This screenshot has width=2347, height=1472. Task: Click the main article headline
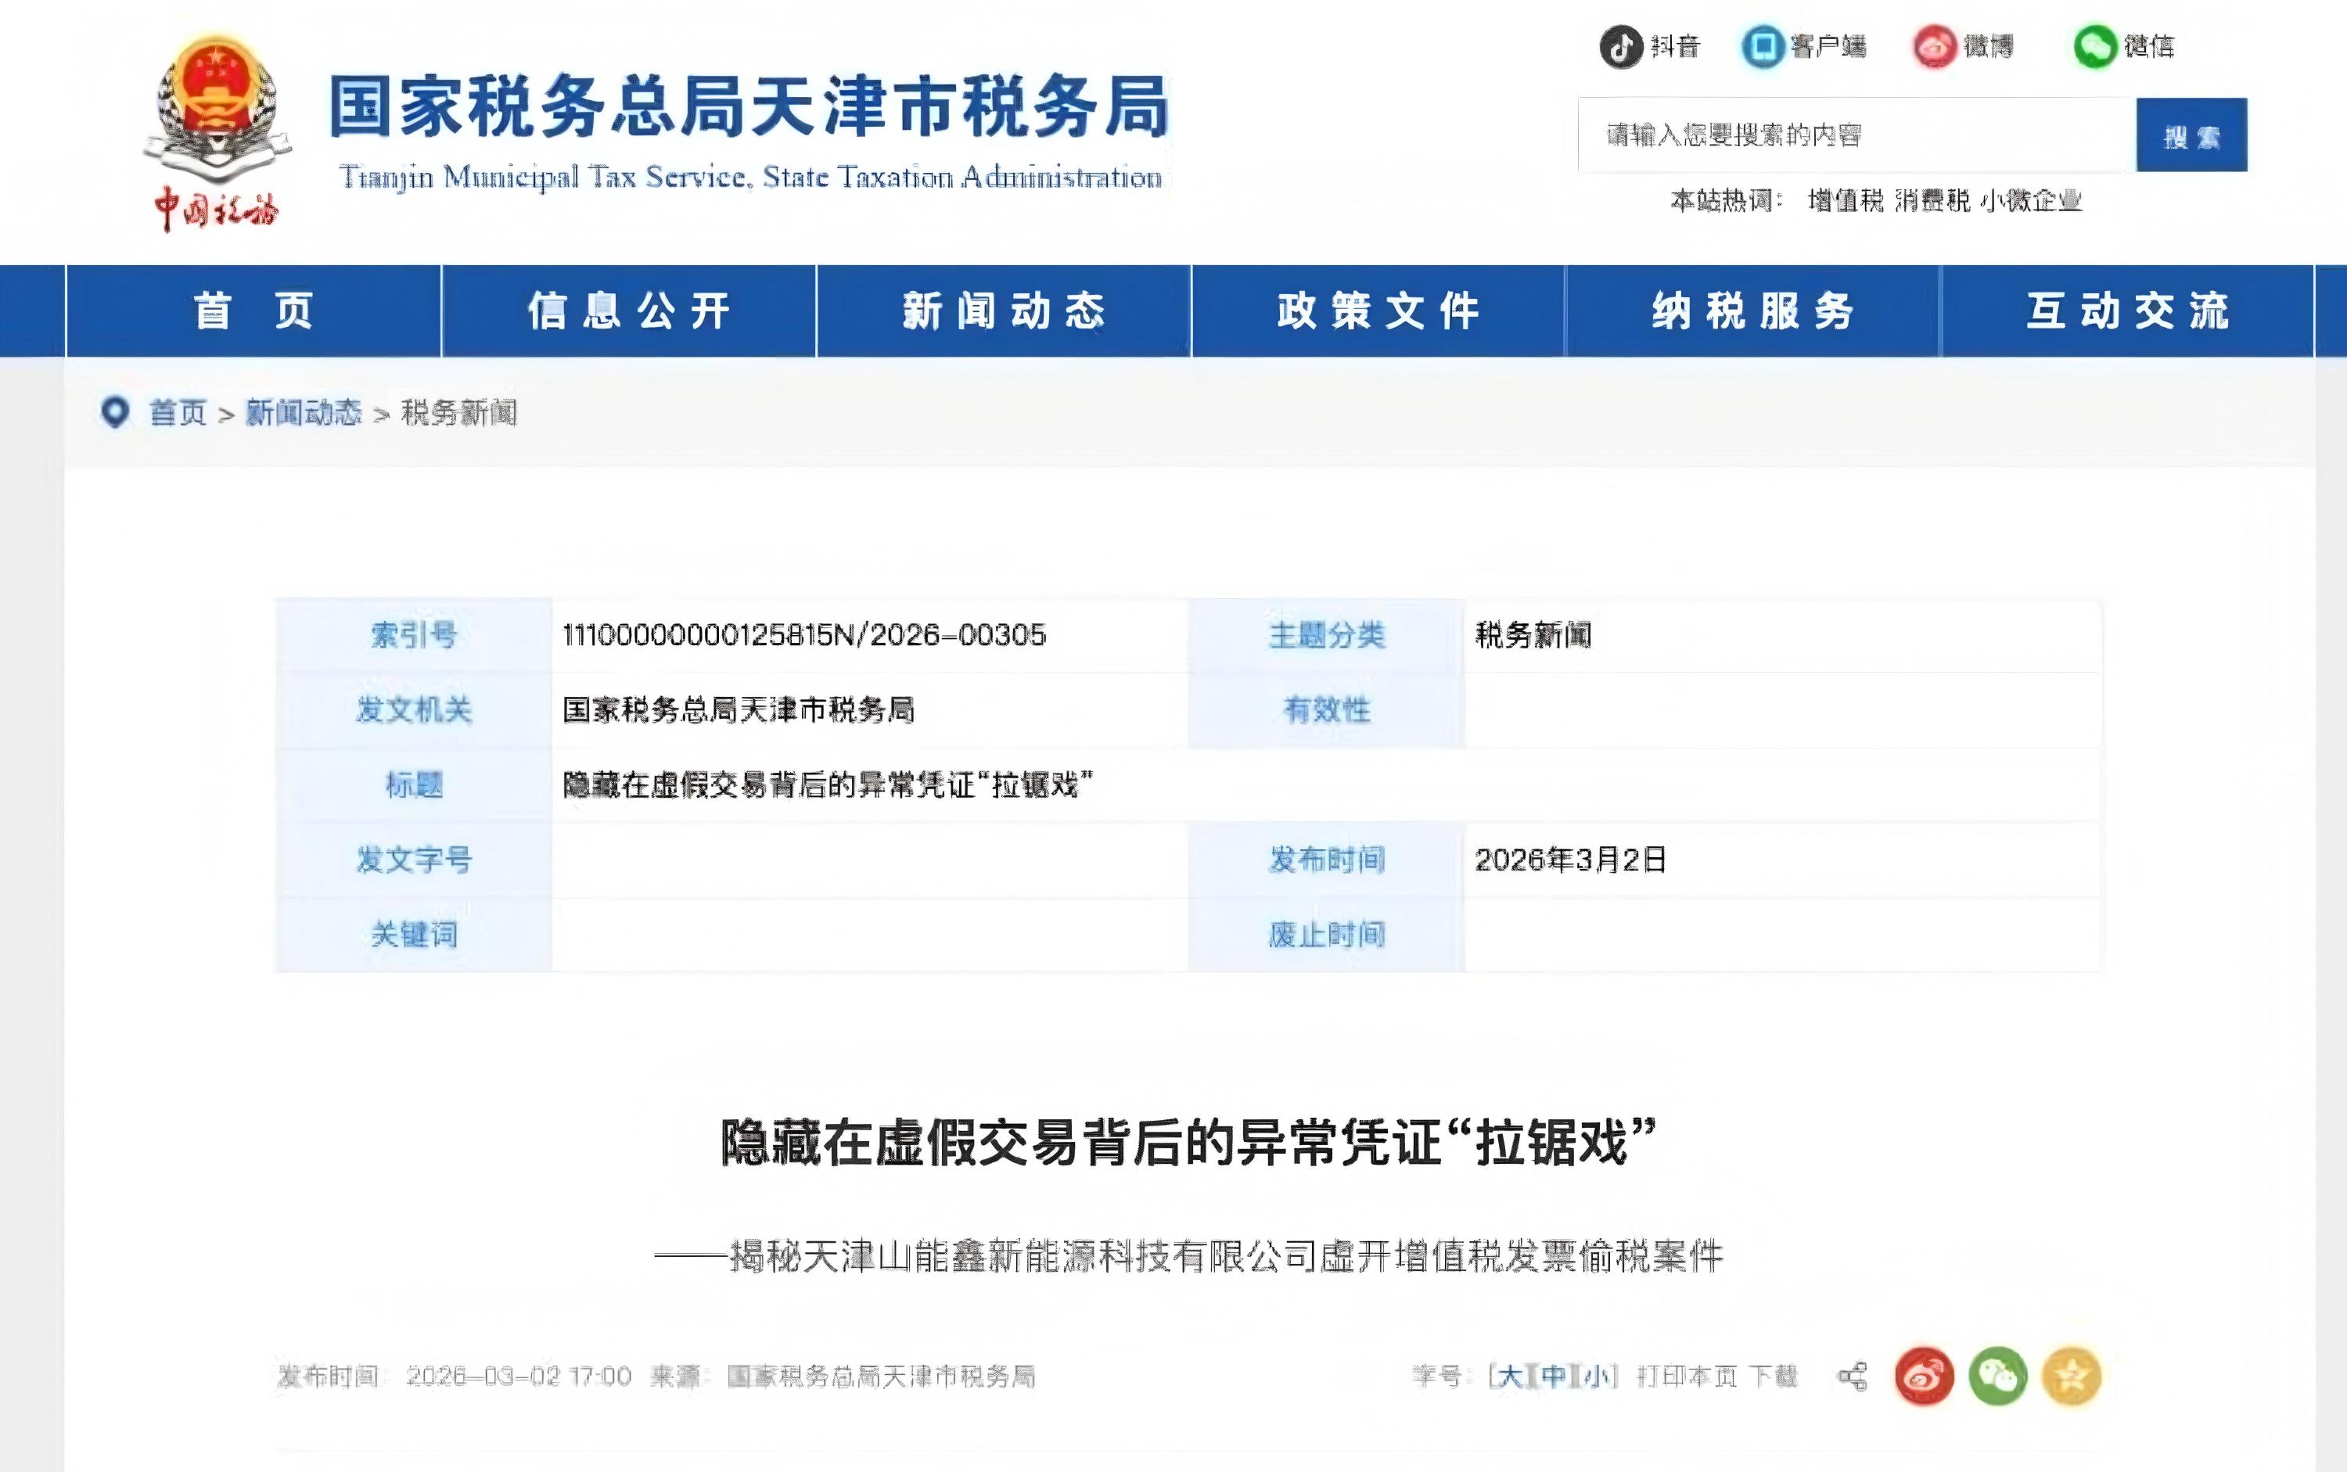pyautogui.click(x=1188, y=1143)
